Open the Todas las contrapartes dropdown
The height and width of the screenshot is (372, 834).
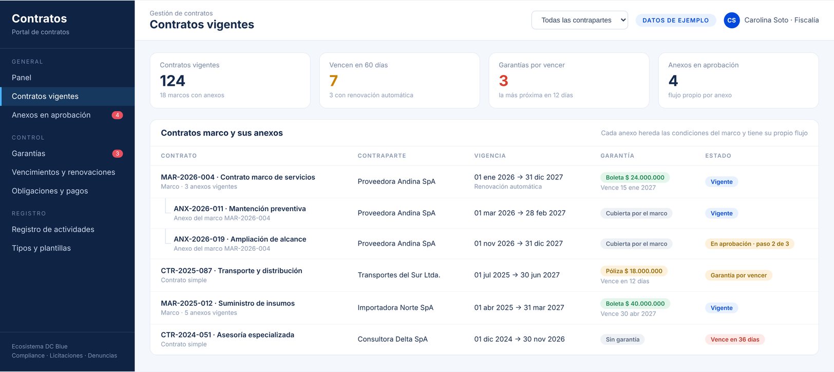tap(579, 20)
